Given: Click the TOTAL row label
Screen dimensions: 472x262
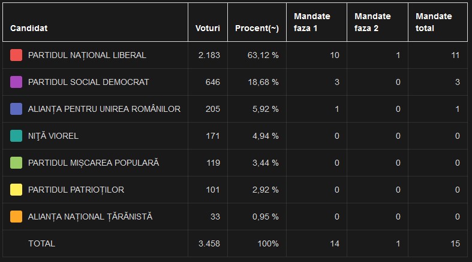Looking at the screenshot, I should point(41,243).
